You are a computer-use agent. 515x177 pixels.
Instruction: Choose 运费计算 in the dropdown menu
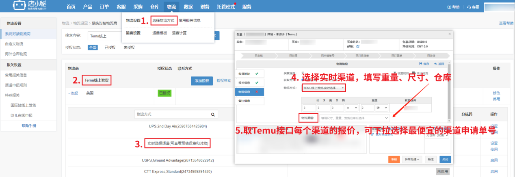179,33
